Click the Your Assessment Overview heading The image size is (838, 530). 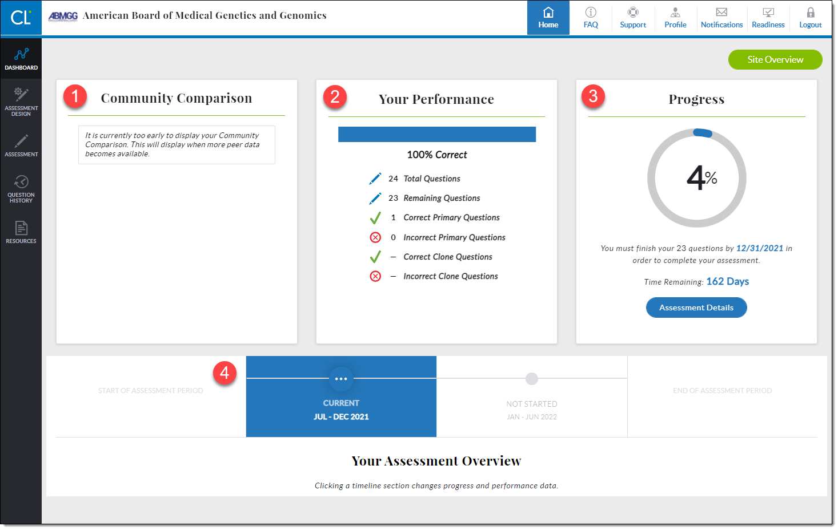436,461
